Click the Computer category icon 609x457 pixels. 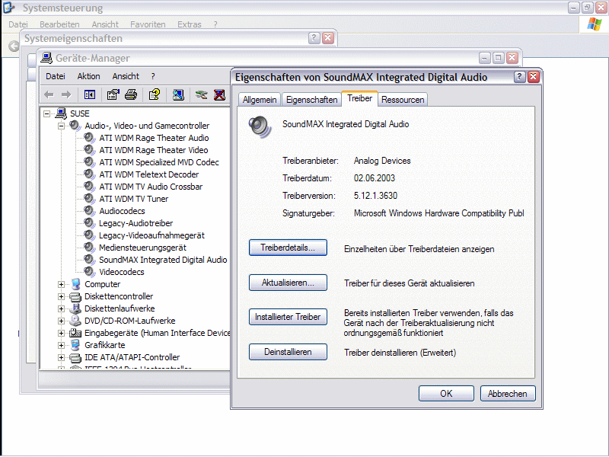pos(75,284)
